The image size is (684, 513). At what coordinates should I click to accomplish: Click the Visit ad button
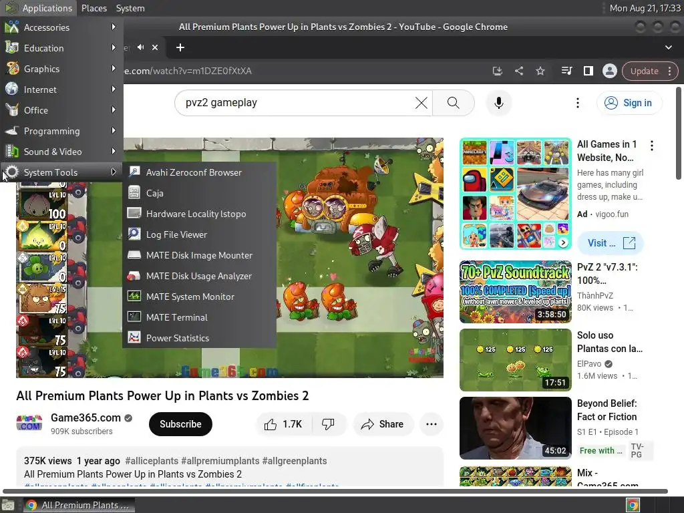[611, 243]
